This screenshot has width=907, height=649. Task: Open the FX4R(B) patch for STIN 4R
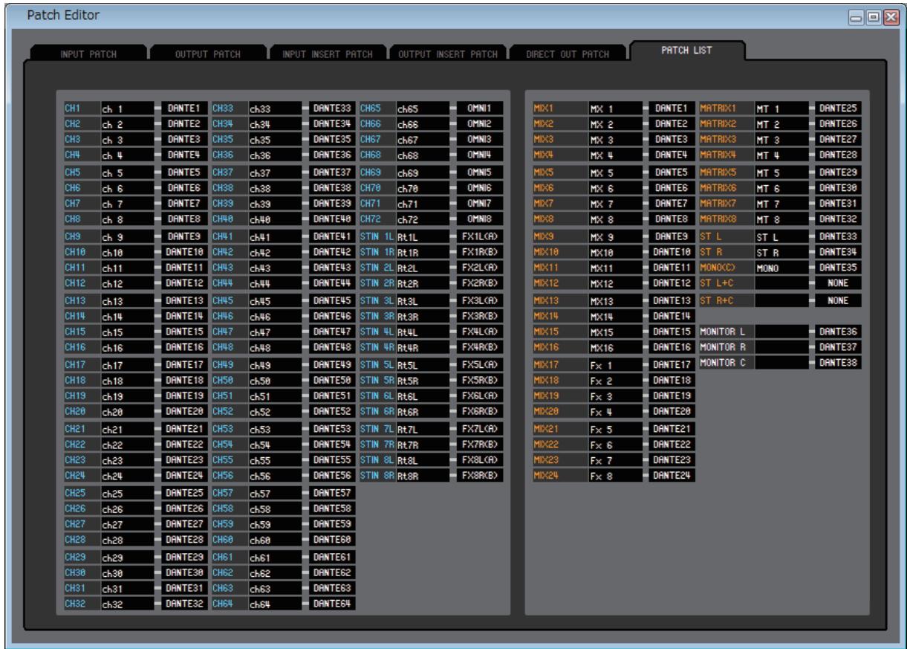[479, 346]
